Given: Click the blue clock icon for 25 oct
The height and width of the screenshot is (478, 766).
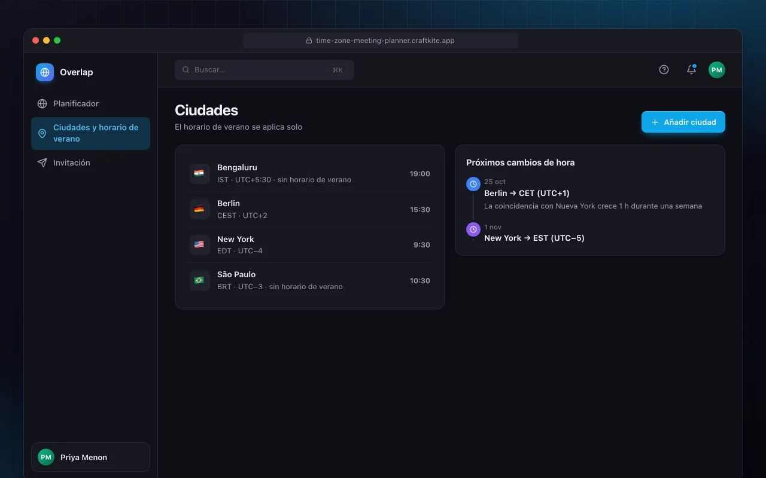Looking at the screenshot, I should coord(473,184).
